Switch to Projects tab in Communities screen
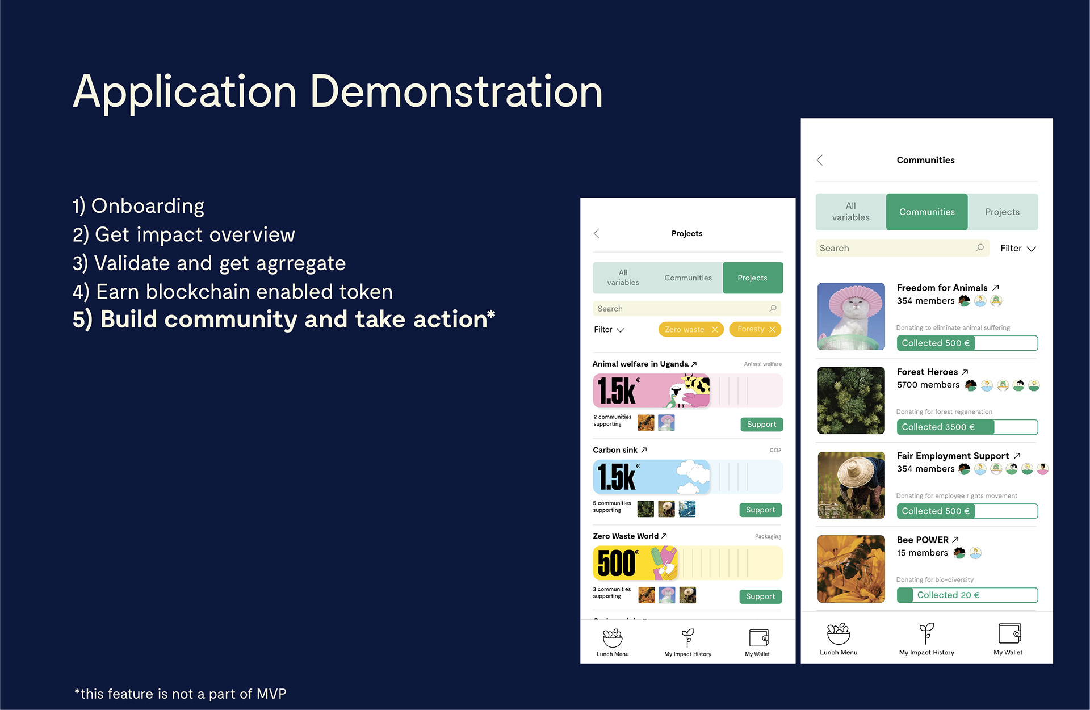1090x710 pixels. [x=1002, y=212]
